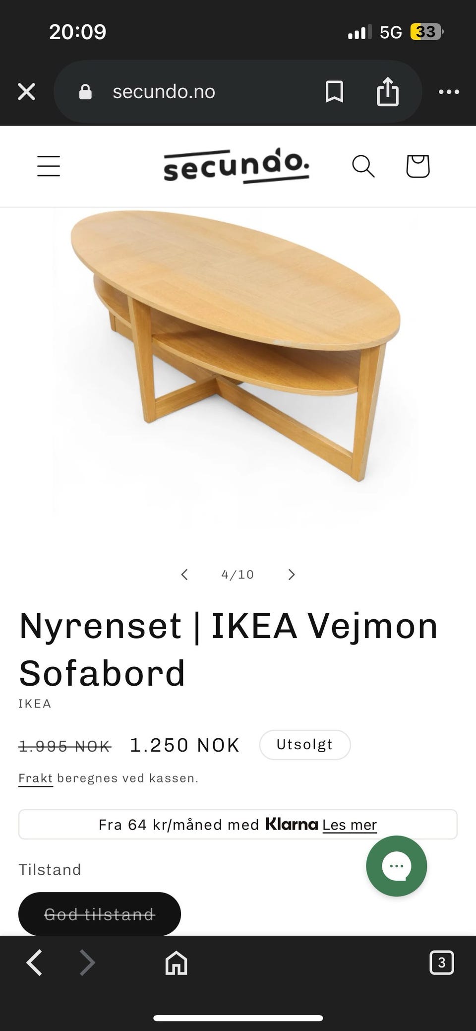Close the browser tab with X
Image resolution: width=476 pixels, height=1031 pixels.
click(x=26, y=92)
